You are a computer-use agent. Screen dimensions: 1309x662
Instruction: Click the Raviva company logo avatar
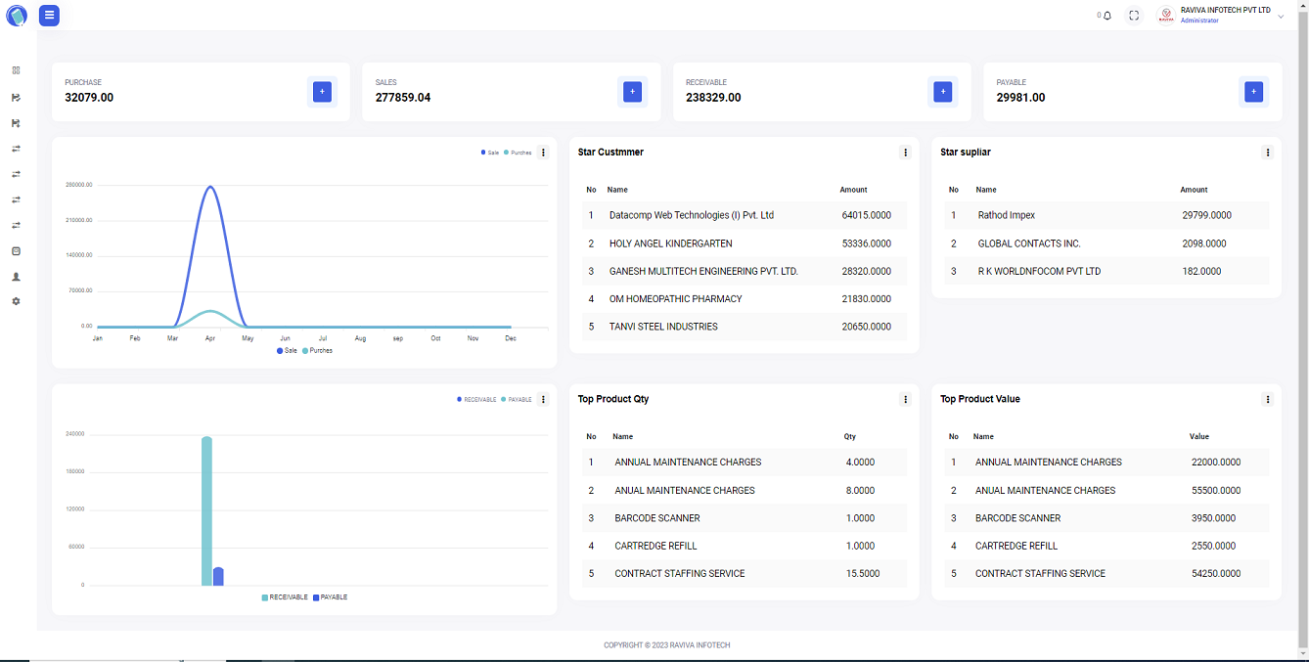pos(1166,16)
